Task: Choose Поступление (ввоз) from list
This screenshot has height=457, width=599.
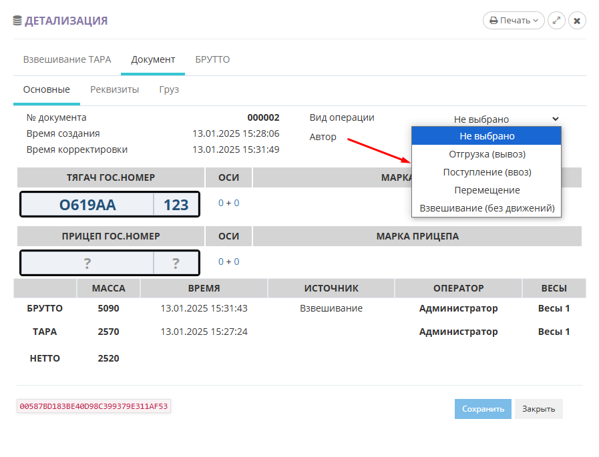Action: point(487,172)
